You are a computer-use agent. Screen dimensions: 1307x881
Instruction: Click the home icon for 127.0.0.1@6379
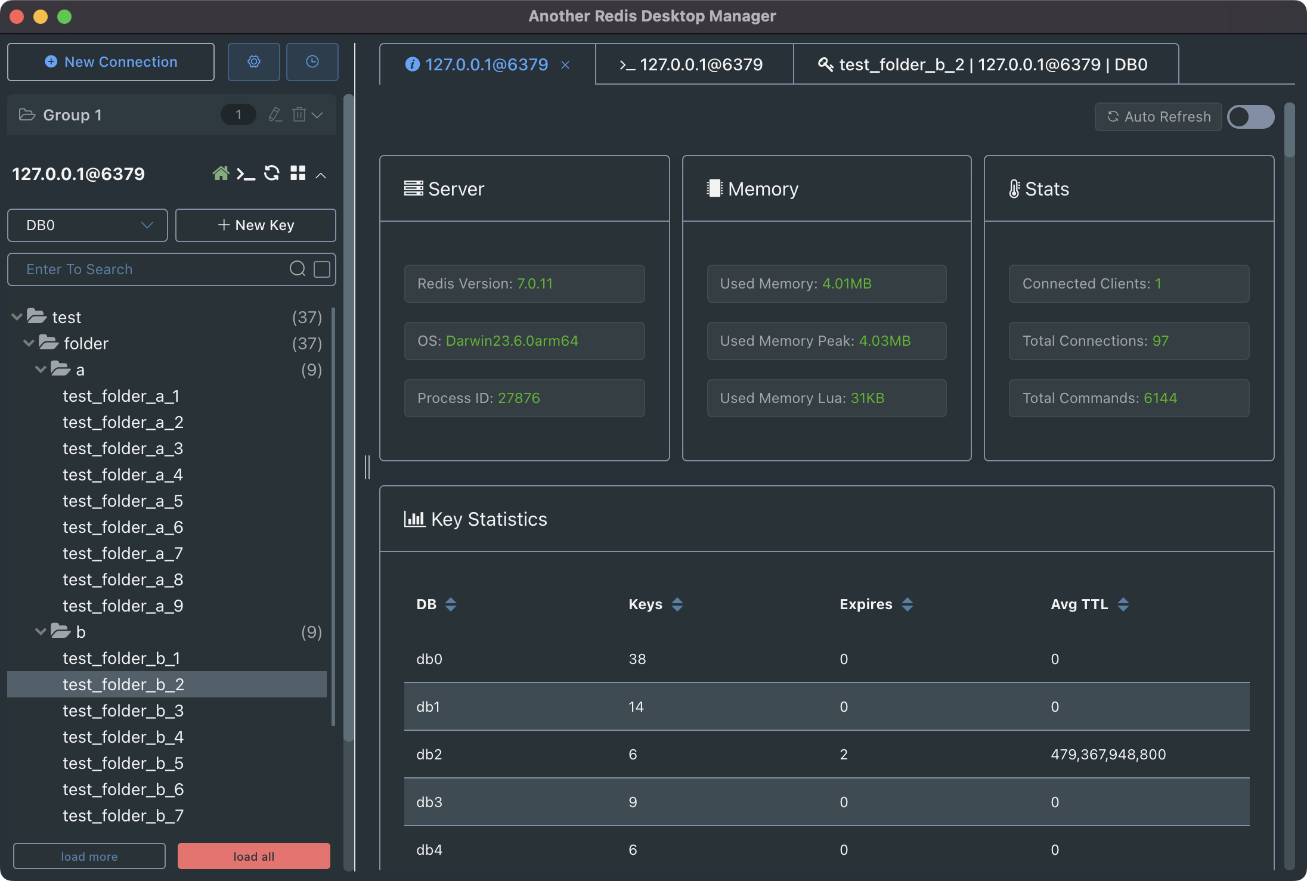tap(221, 173)
